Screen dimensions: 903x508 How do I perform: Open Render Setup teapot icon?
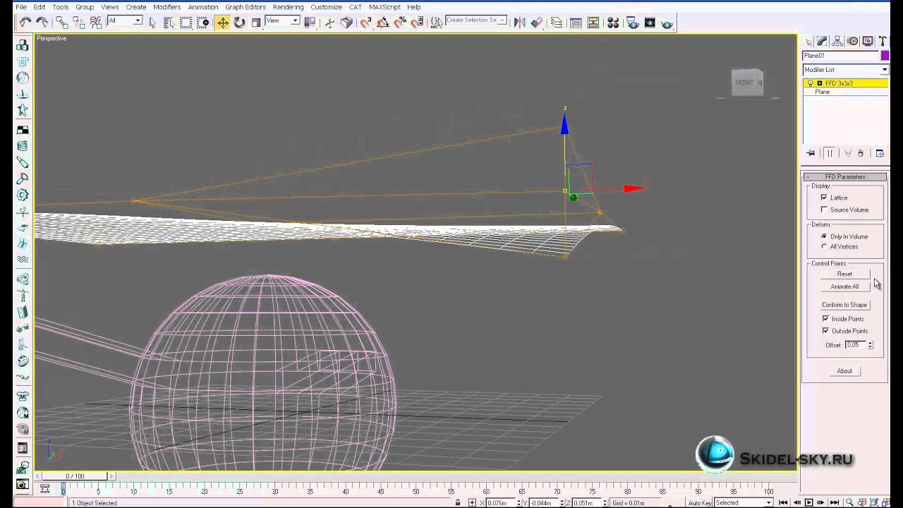tap(633, 23)
